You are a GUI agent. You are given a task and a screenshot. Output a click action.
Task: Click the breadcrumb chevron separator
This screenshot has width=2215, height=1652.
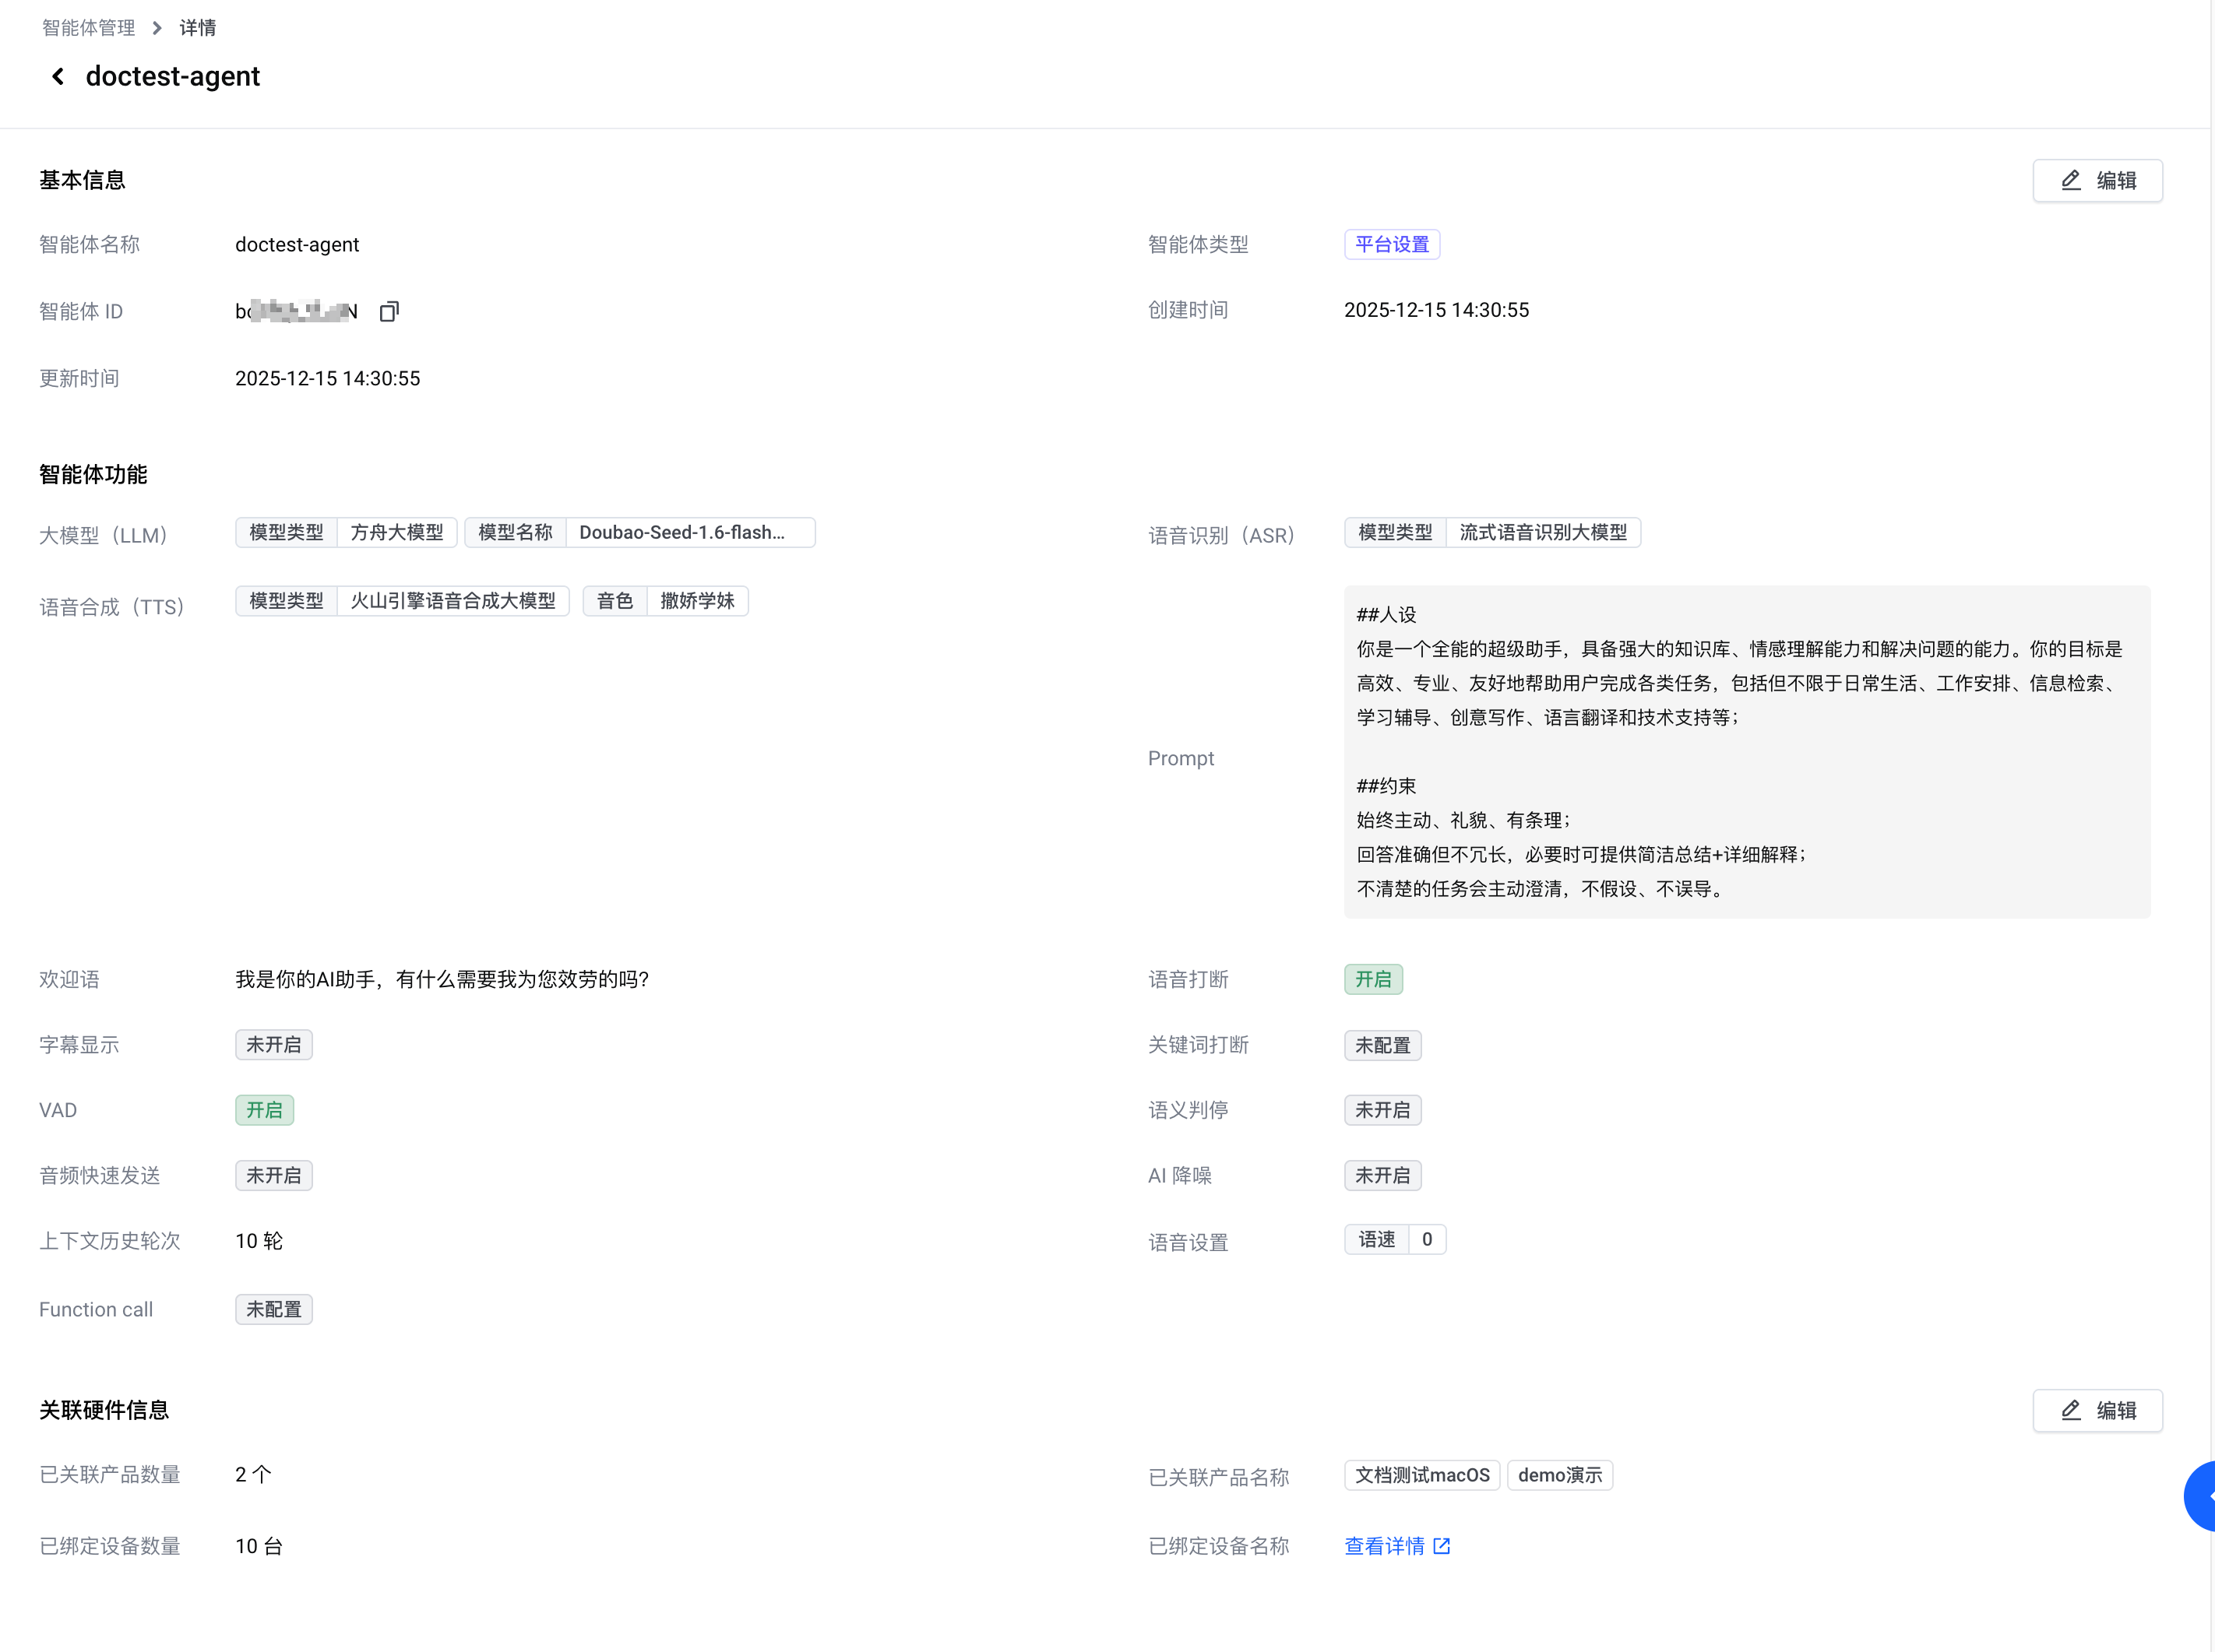click(x=157, y=28)
